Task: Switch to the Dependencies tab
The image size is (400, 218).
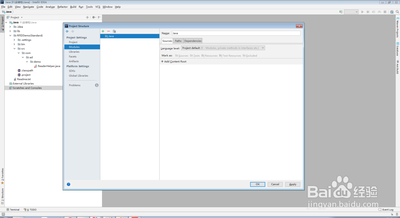Action: (193, 41)
